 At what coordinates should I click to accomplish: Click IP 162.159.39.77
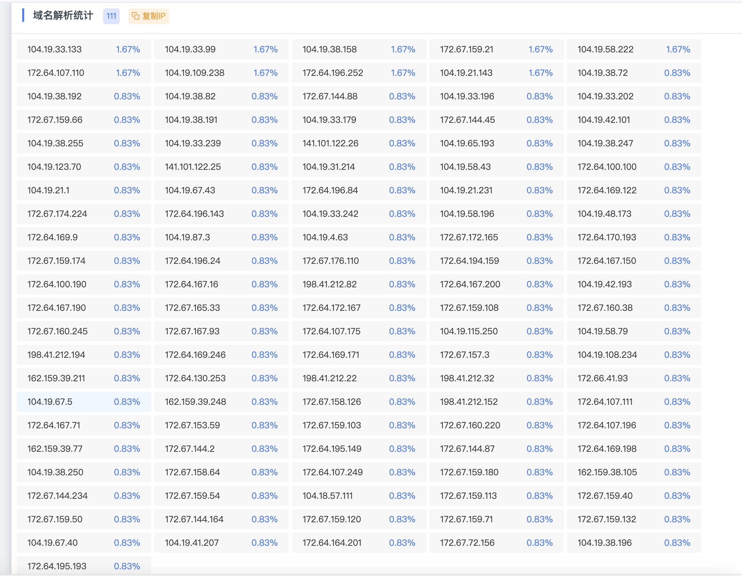pyautogui.click(x=84, y=449)
